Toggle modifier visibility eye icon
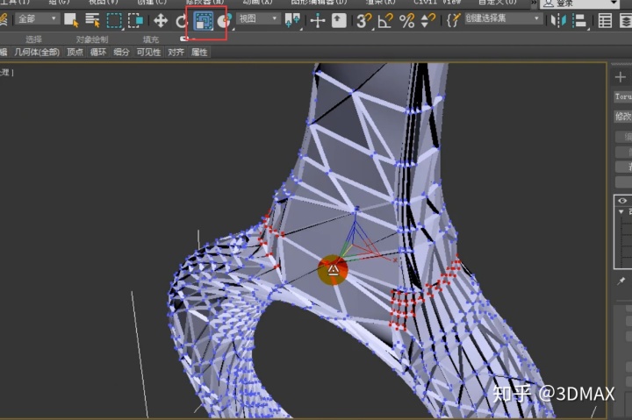 click(x=622, y=201)
